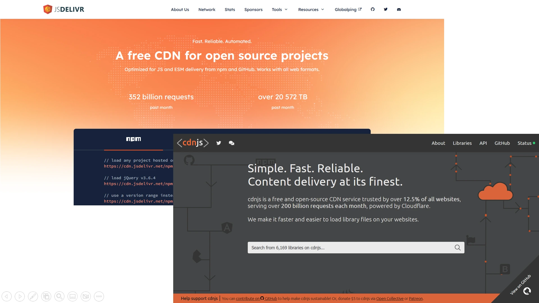Open the Globalping external link

pos(348,10)
